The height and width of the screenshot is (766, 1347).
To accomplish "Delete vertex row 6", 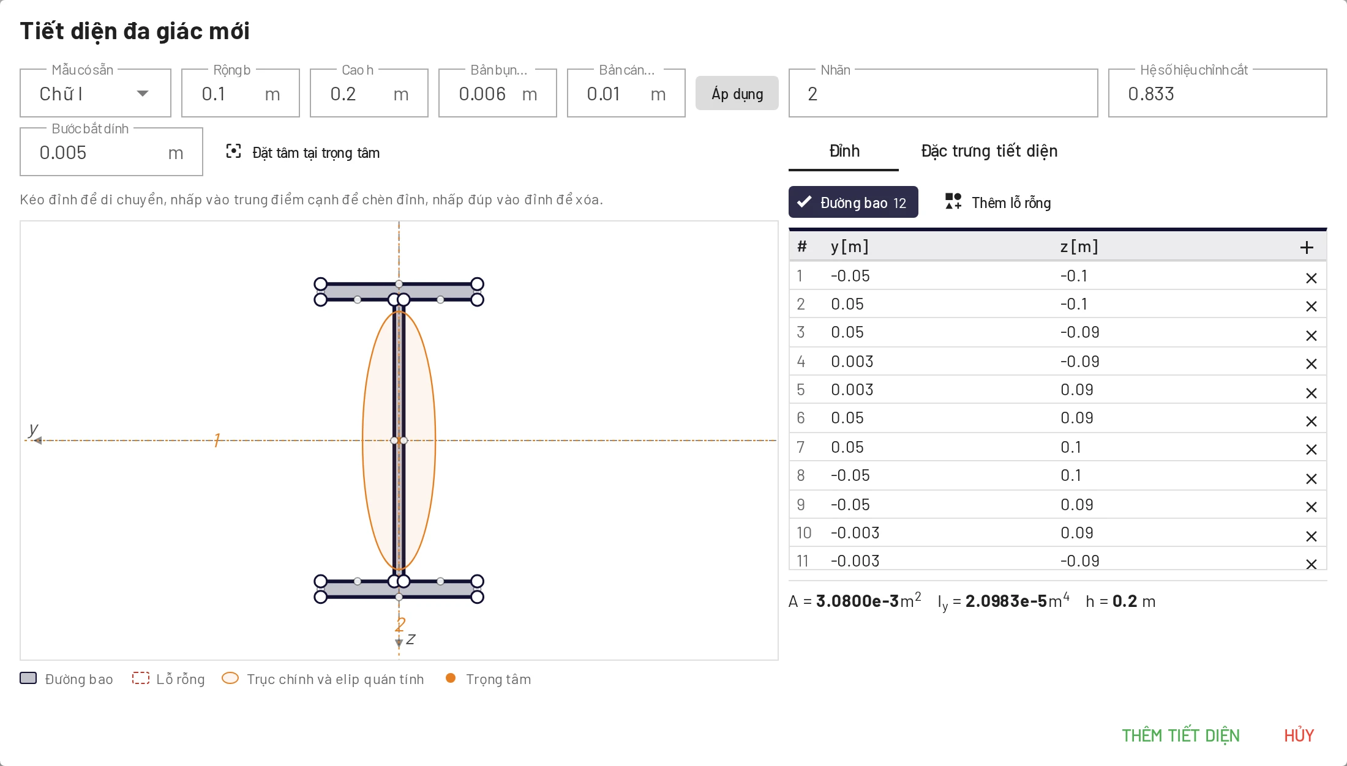I will tap(1311, 422).
